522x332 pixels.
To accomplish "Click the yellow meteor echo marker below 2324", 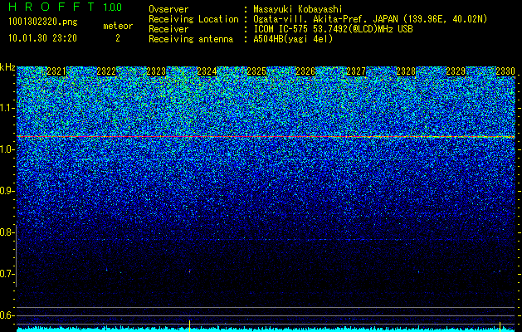I will tap(189, 325).
